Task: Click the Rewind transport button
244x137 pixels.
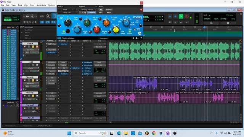Action: click(175, 22)
